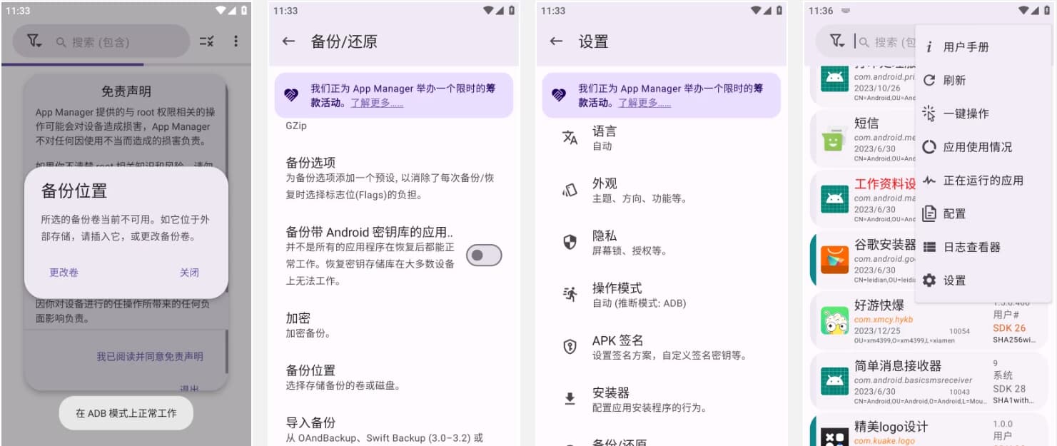1057x446 pixels.
Task: Select 刷新 from the overflow menu
Action: coord(954,81)
